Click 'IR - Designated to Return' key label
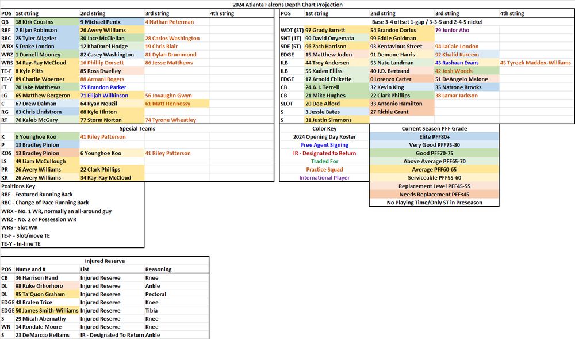 tap(324, 153)
